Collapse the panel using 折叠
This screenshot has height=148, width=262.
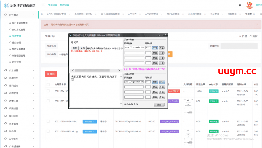tap(243, 36)
